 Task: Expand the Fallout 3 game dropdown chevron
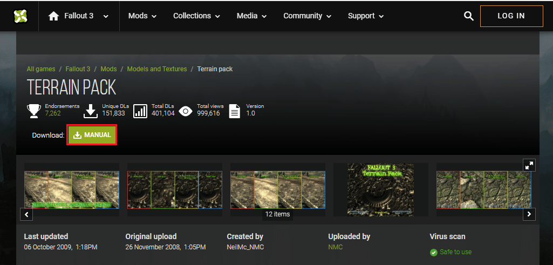(106, 16)
